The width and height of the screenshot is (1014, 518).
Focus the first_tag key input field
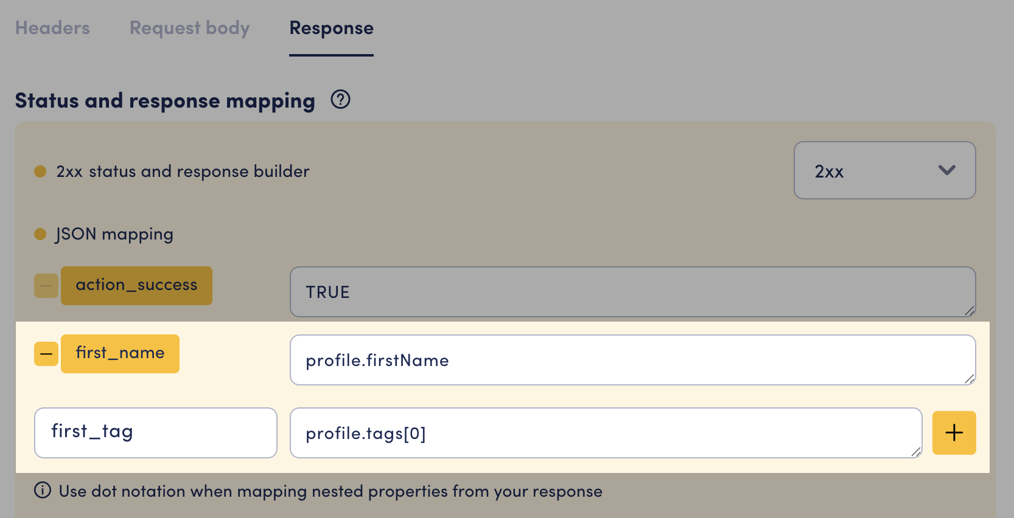click(x=155, y=432)
